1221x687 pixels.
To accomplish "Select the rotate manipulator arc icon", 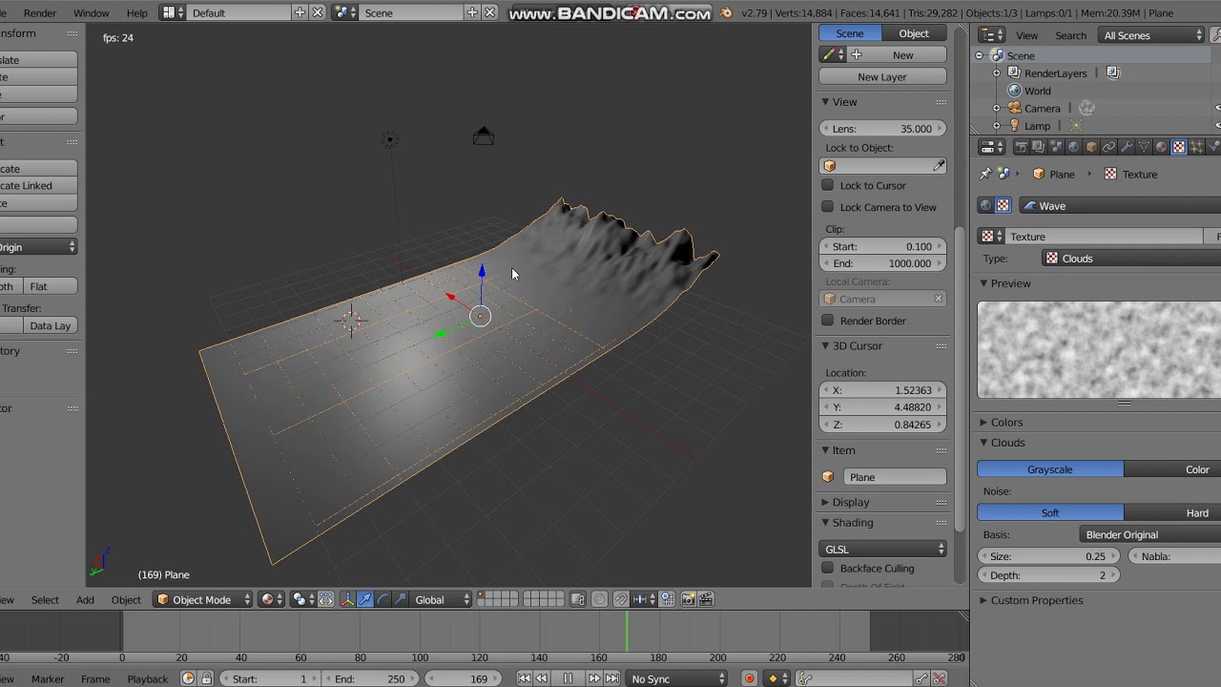I will 383,599.
